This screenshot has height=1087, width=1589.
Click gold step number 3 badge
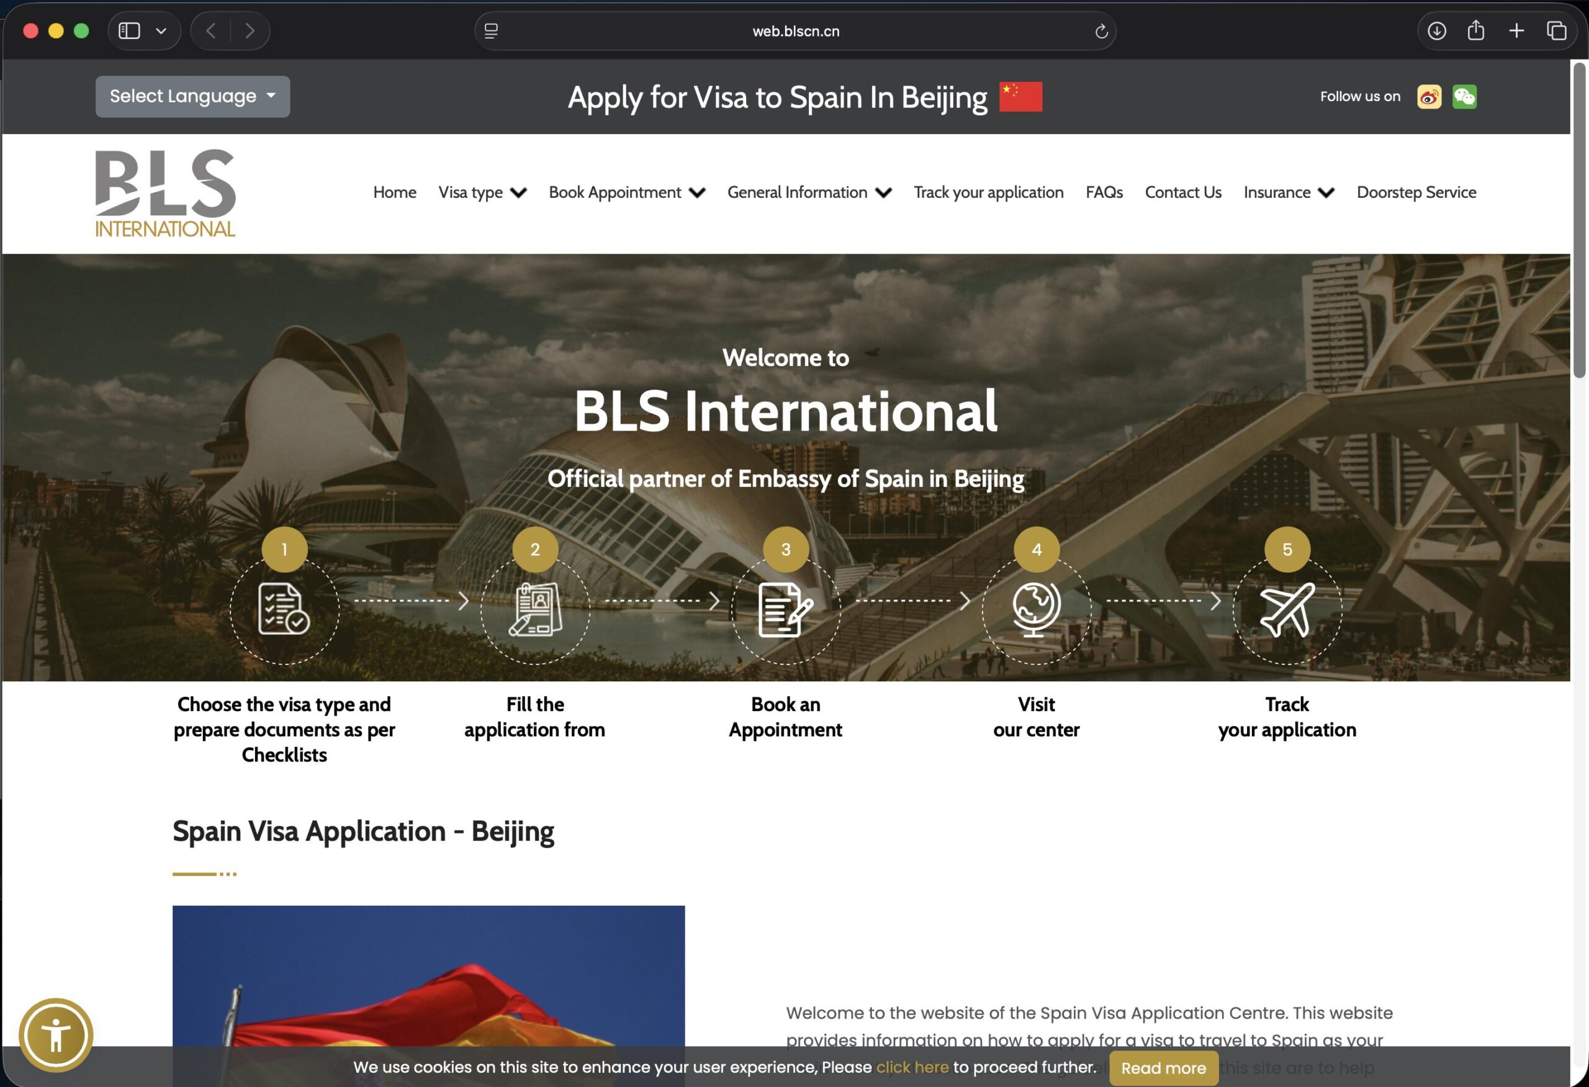[x=786, y=549]
